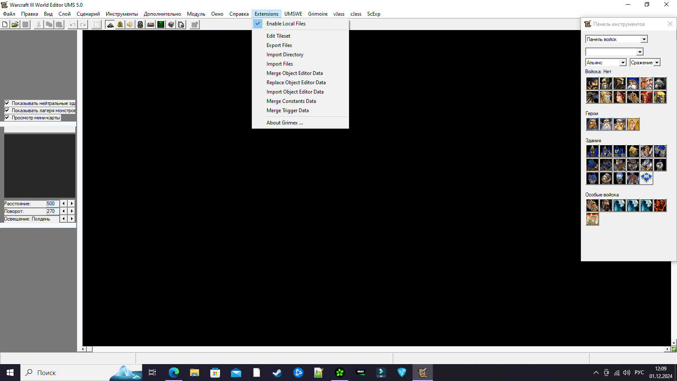Open the 'Альянс' race dropdown
The image size is (677, 381).
(x=623, y=63)
